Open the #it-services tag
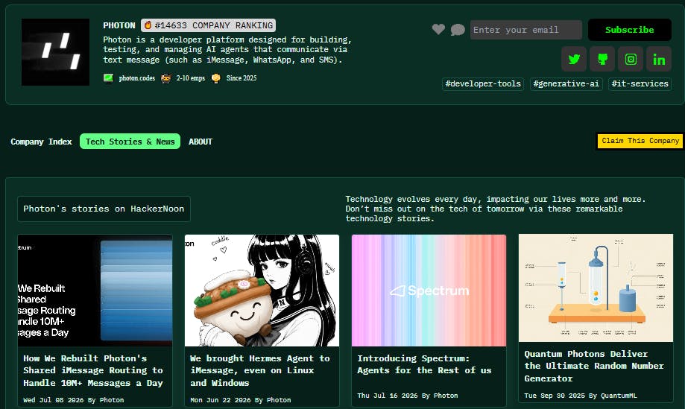The image size is (685, 409). (x=640, y=83)
